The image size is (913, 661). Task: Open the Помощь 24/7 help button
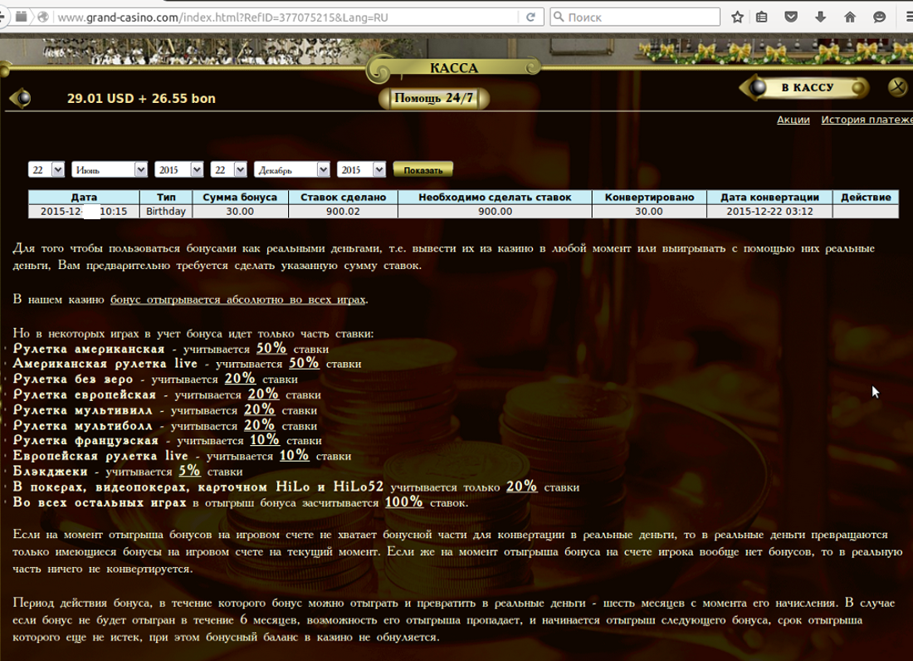click(433, 98)
